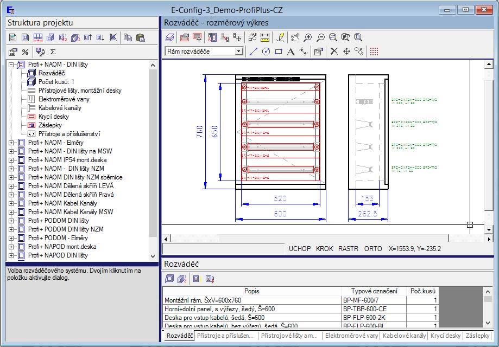499x347 pixels.
Task: Toggle KROK step mode in status bar
Action: [324, 249]
